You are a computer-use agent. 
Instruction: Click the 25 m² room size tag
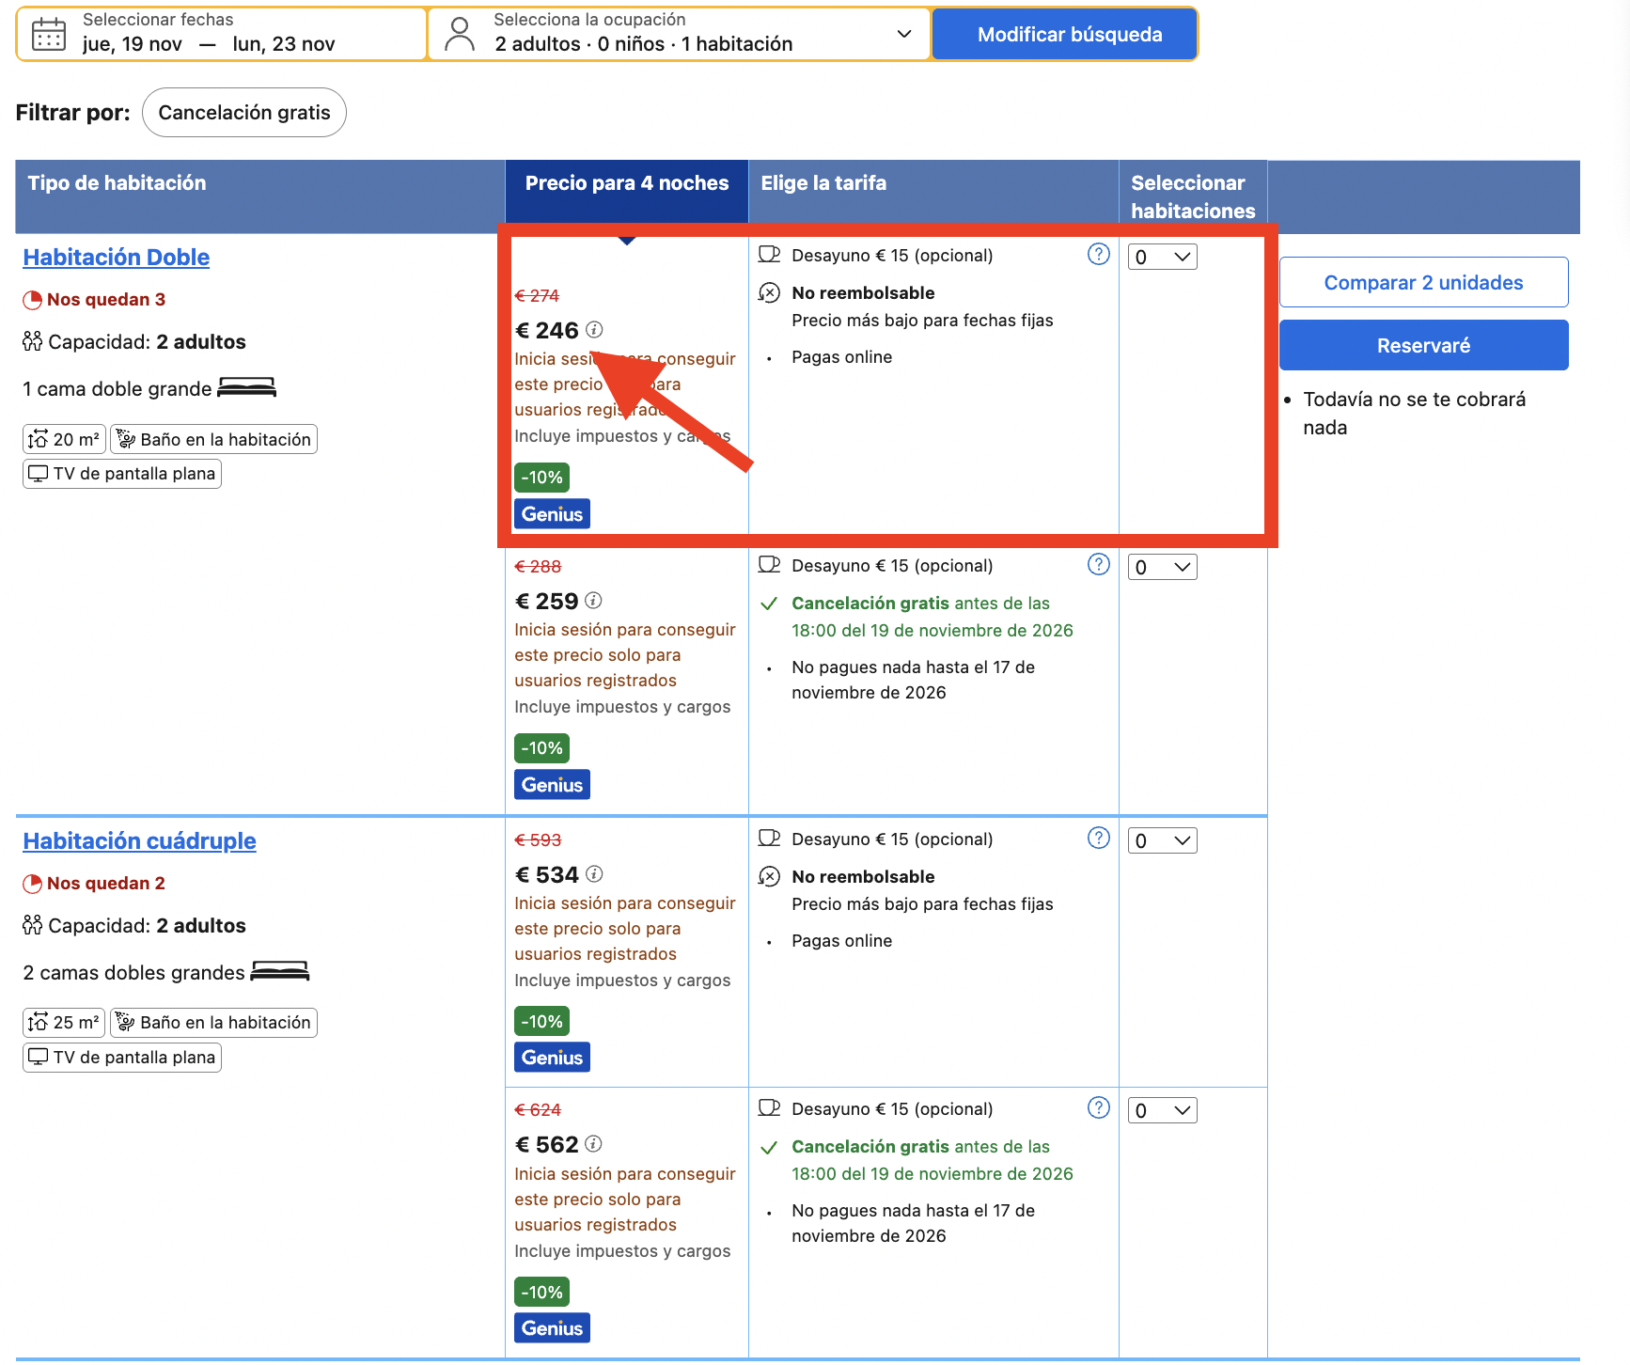coord(64,1023)
